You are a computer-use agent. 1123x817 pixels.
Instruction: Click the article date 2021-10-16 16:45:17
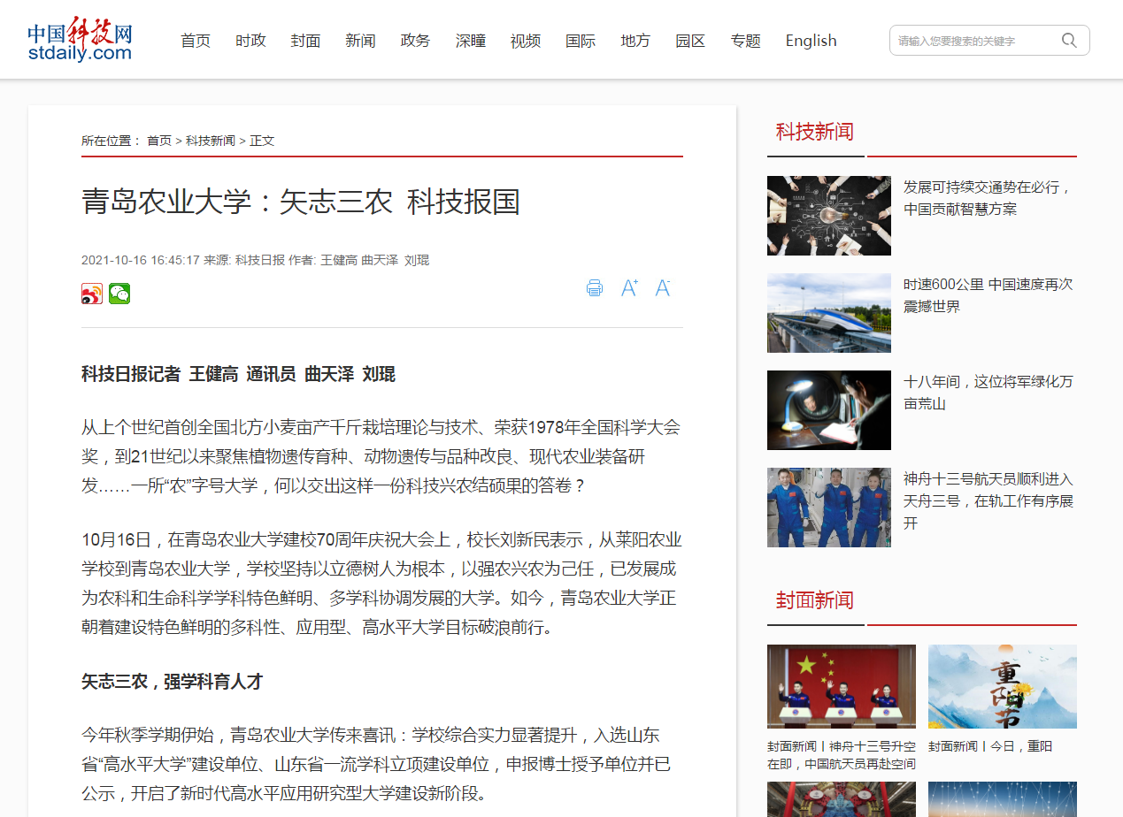(141, 260)
